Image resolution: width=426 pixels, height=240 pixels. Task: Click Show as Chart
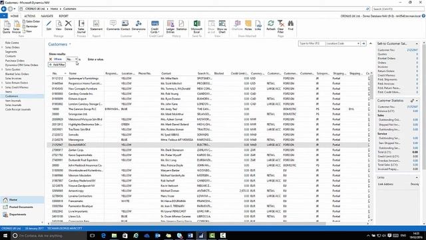222,27
